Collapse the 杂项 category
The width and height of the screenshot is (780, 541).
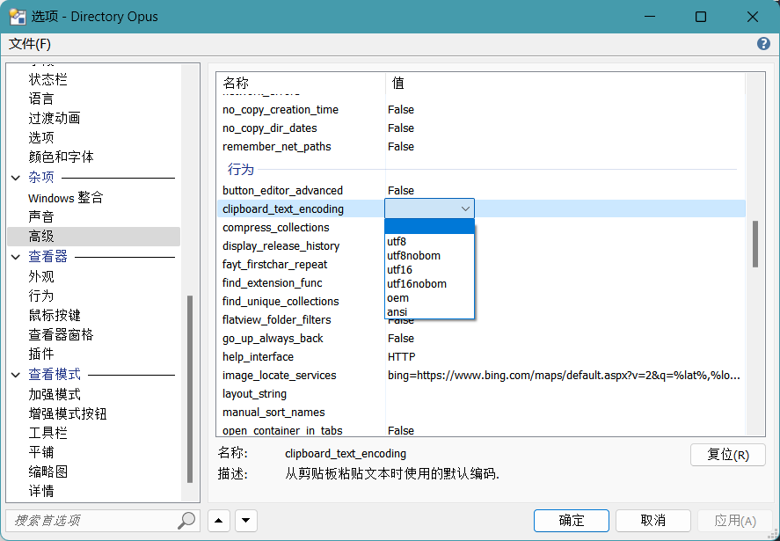16,178
